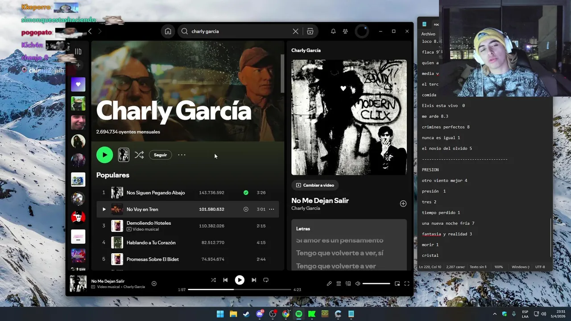The height and width of the screenshot is (321, 571).
Task: Open the No Me Dejan Salir title link
Action: click(x=320, y=201)
